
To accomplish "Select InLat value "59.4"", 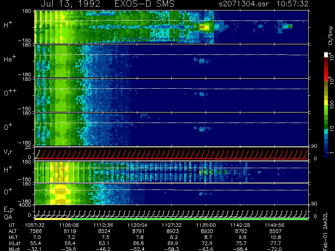I will coord(70,243).
